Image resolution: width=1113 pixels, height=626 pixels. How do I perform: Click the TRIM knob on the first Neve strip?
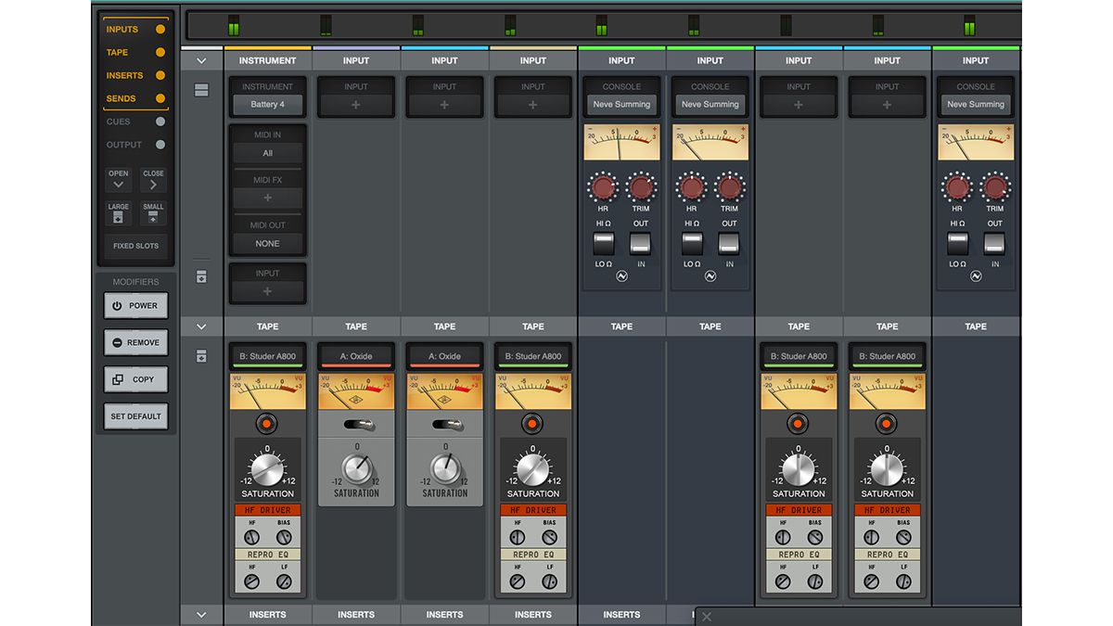(x=641, y=188)
